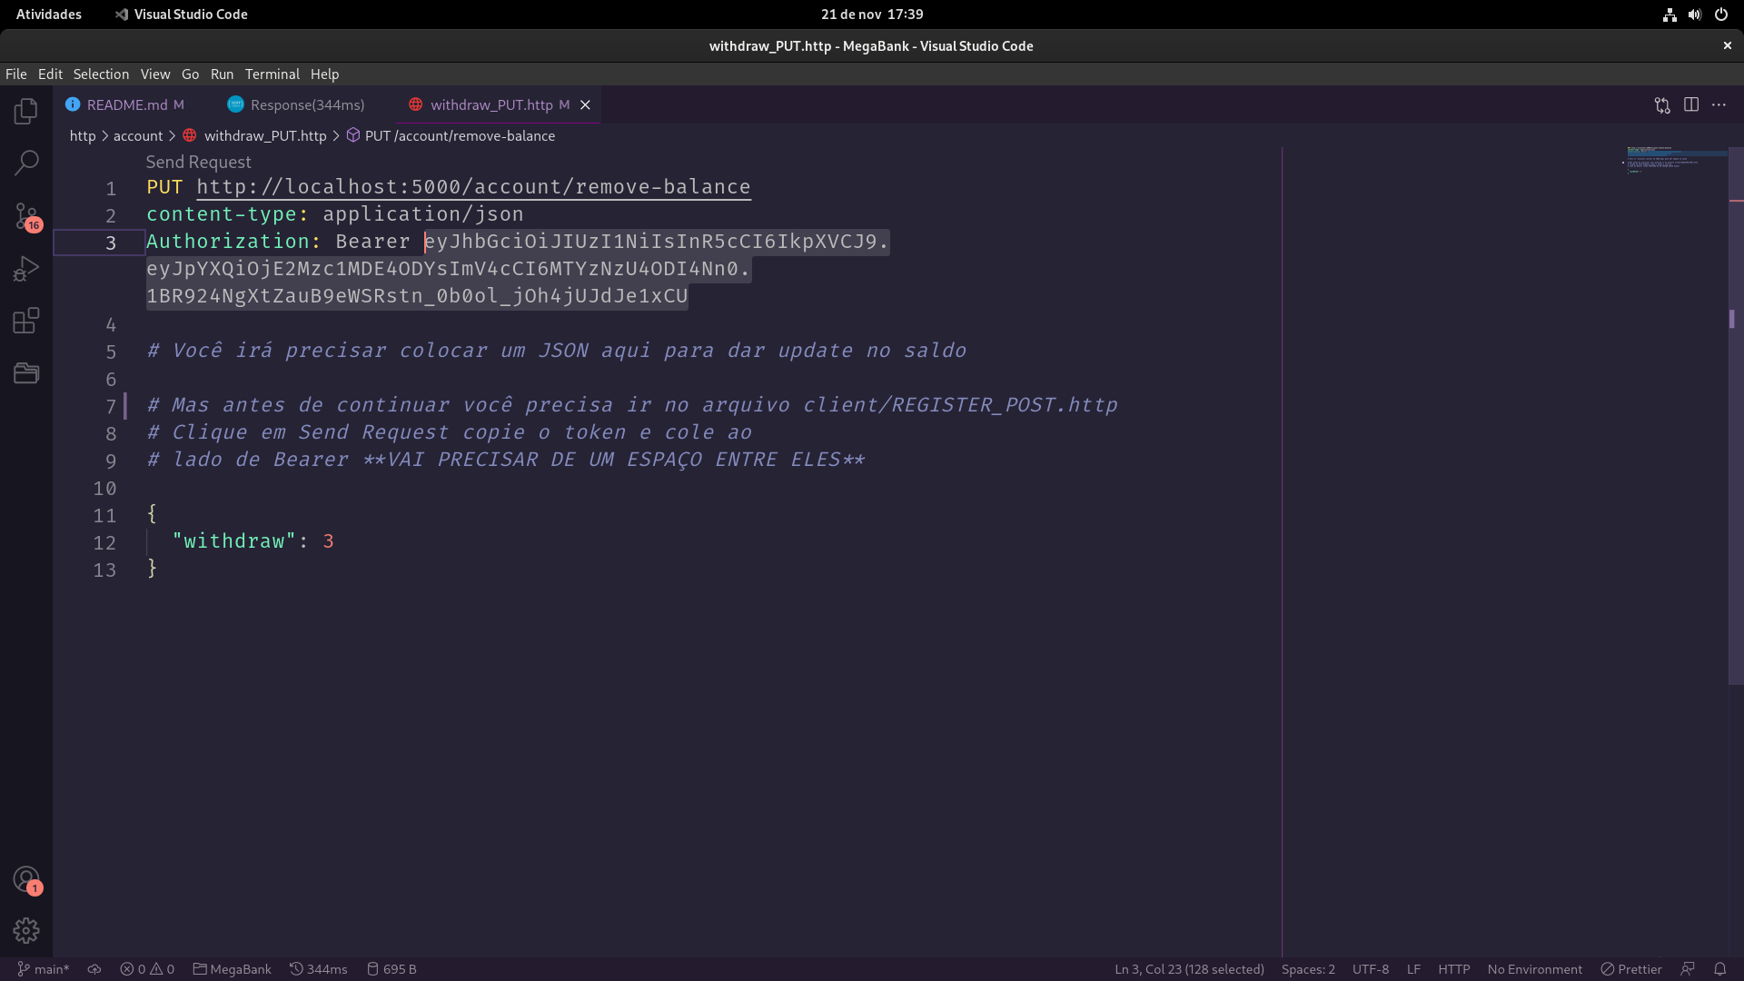Image resolution: width=1744 pixels, height=981 pixels.
Task: Open the No Environment selector
Action: [1534, 969]
